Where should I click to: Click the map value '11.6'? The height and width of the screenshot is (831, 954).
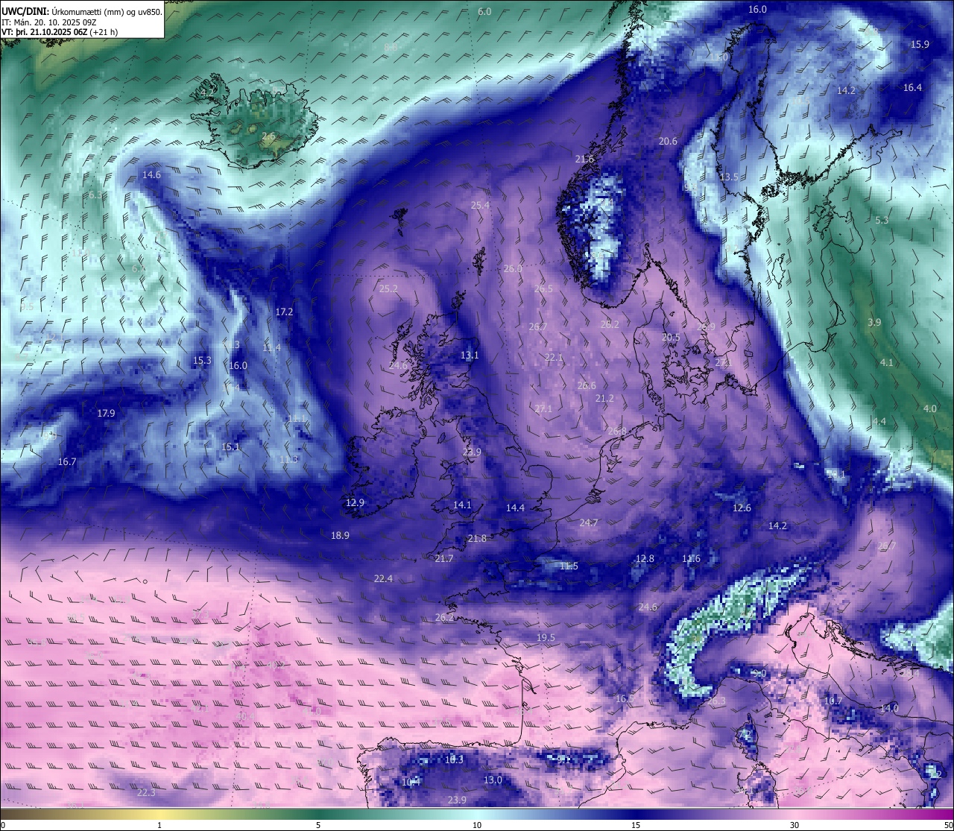691,559
